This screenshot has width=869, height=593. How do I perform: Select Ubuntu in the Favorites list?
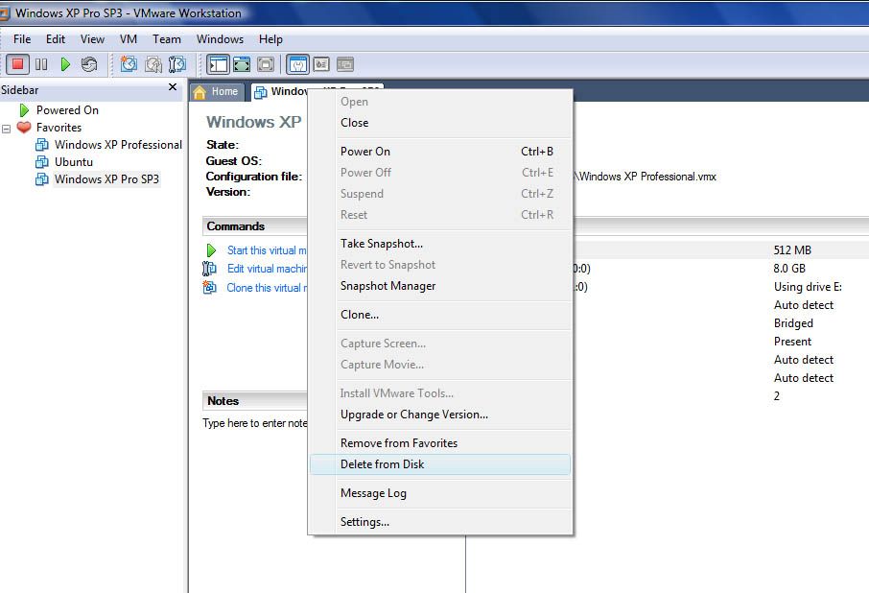(x=74, y=162)
